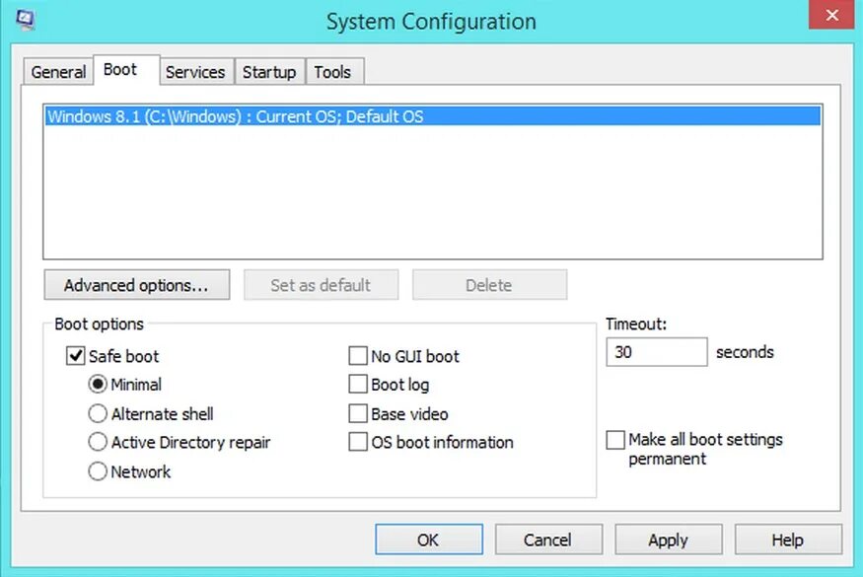Click the System Configuration title bar icon
Image resolution: width=863 pixels, height=577 pixels.
[26, 20]
